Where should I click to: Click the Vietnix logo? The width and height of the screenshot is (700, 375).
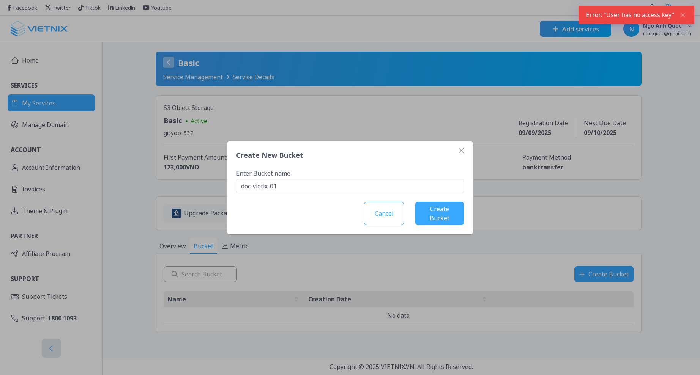[x=39, y=29]
